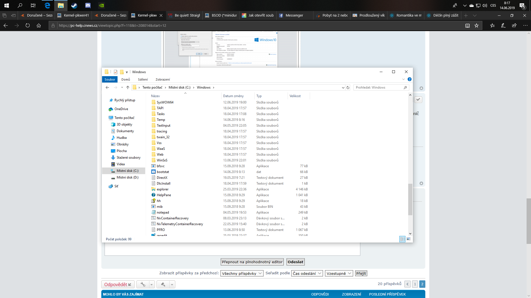The width and height of the screenshot is (531, 298).
Task: Open Discord from the taskbar
Action: (88, 5)
